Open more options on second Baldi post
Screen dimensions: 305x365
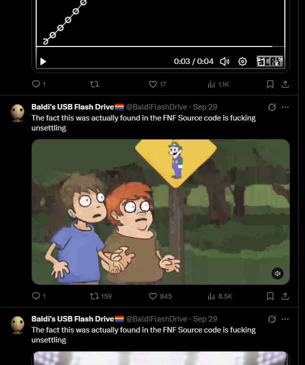285,319
